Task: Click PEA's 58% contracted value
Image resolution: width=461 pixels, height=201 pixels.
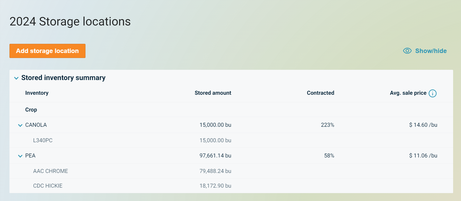Action: 329,156
